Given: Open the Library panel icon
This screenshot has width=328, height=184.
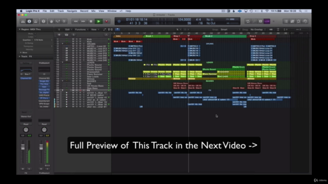Looking at the screenshot, I should (x=23, y=21).
